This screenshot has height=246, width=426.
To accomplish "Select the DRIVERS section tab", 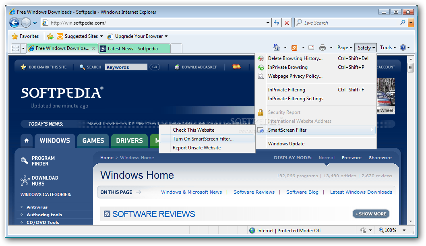I will (x=129, y=141).
